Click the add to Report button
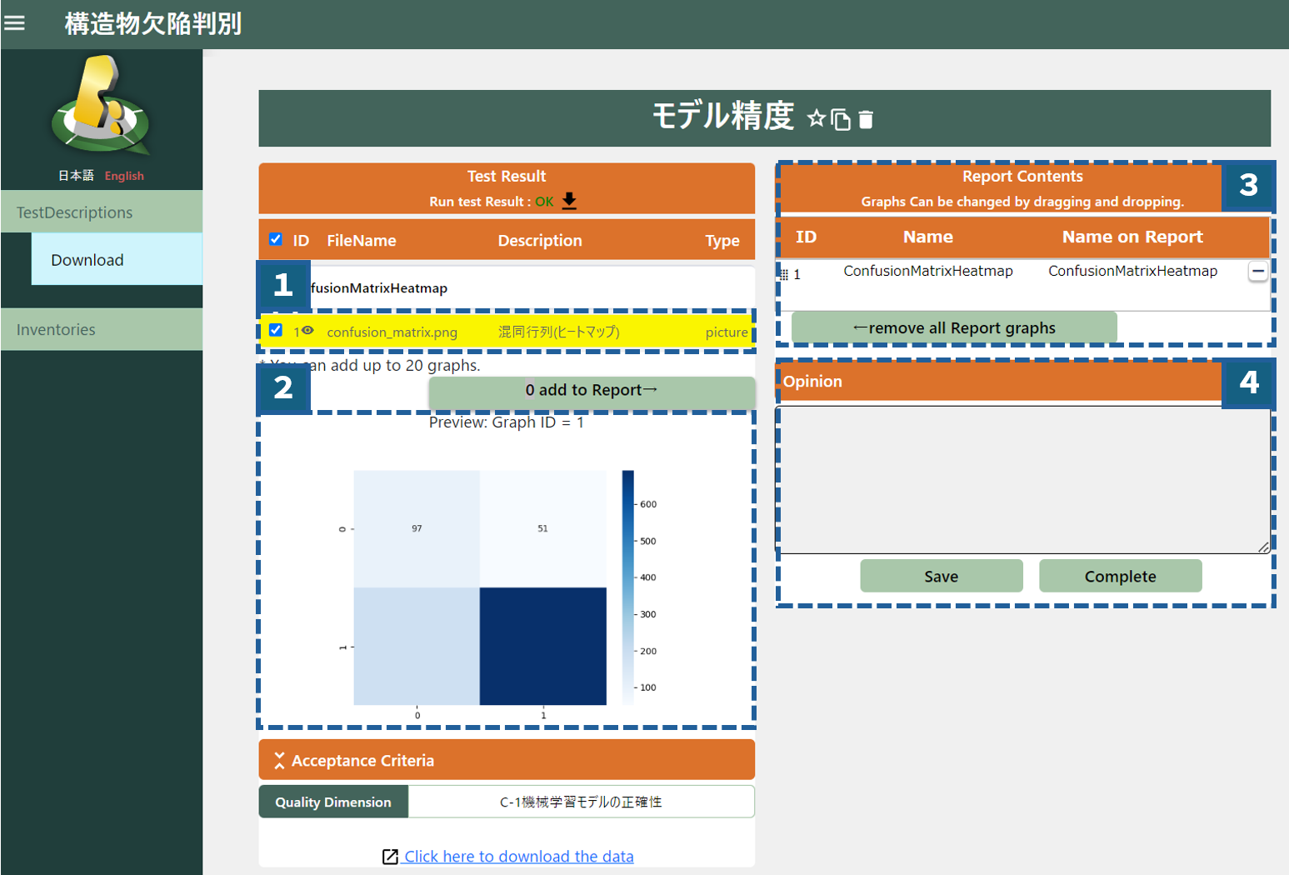 [592, 390]
